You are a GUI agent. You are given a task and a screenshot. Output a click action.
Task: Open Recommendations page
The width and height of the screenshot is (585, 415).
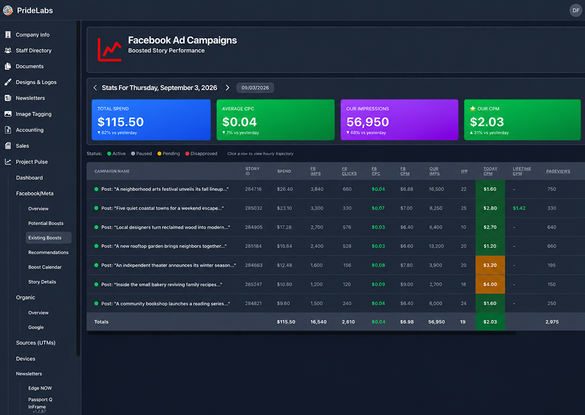[49, 252]
